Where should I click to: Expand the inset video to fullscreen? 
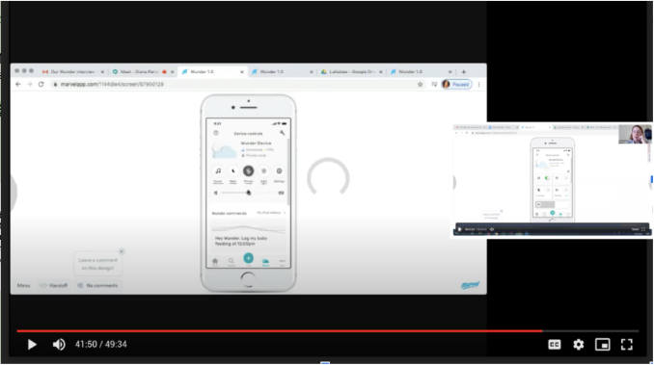point(643,229)
